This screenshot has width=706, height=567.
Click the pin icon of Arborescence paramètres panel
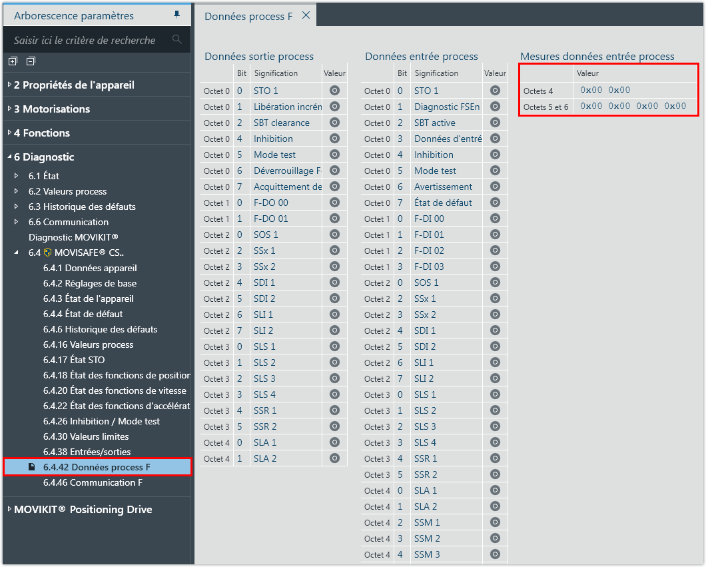click(176, 15)
